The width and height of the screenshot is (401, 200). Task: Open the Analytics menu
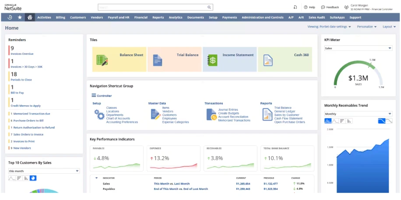tap(176, 18)
